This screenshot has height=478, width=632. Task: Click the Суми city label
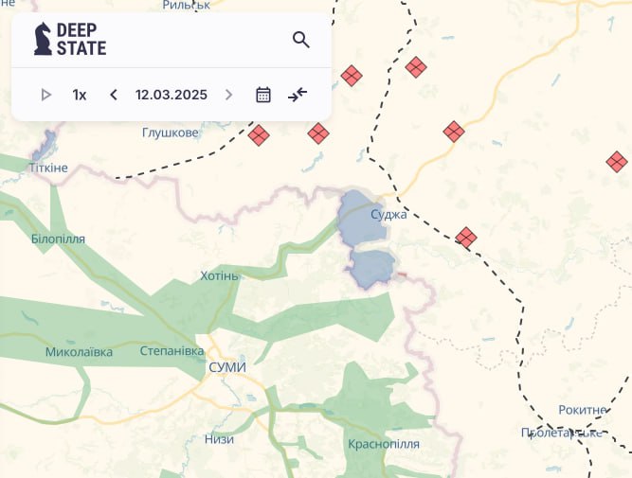tap(227, 367)
